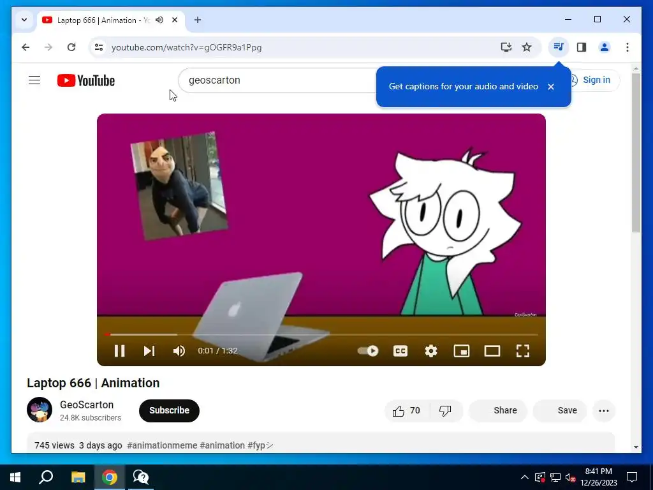This screenshot has height=490, width=653.
Task: Open taskbar volume control
Action: point(570,477)
